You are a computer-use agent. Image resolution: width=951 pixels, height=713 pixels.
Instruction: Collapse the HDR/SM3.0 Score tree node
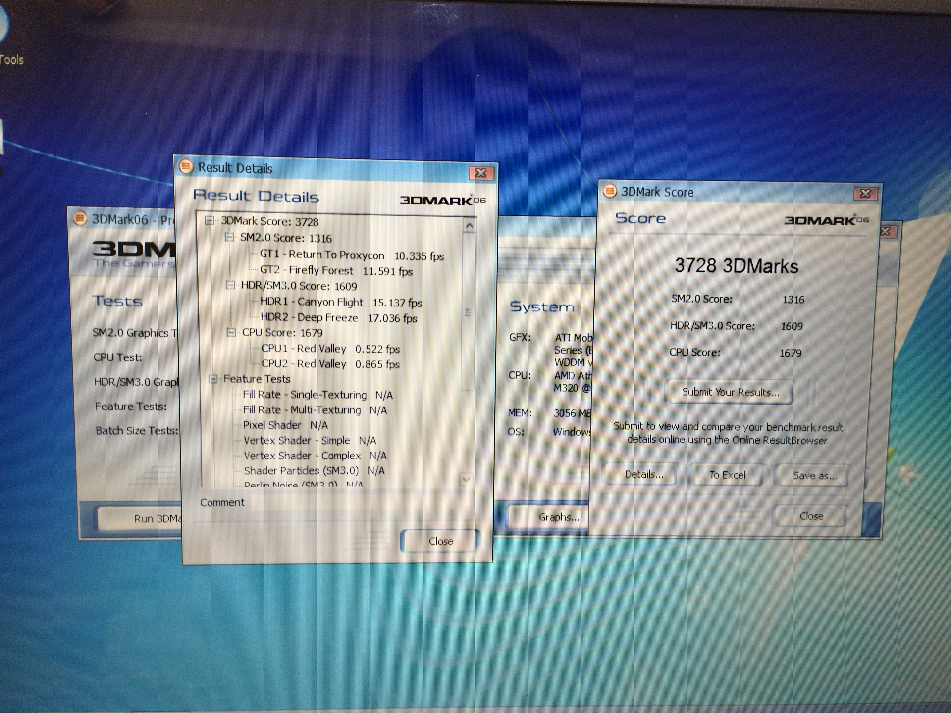click(x=230, y=285)
